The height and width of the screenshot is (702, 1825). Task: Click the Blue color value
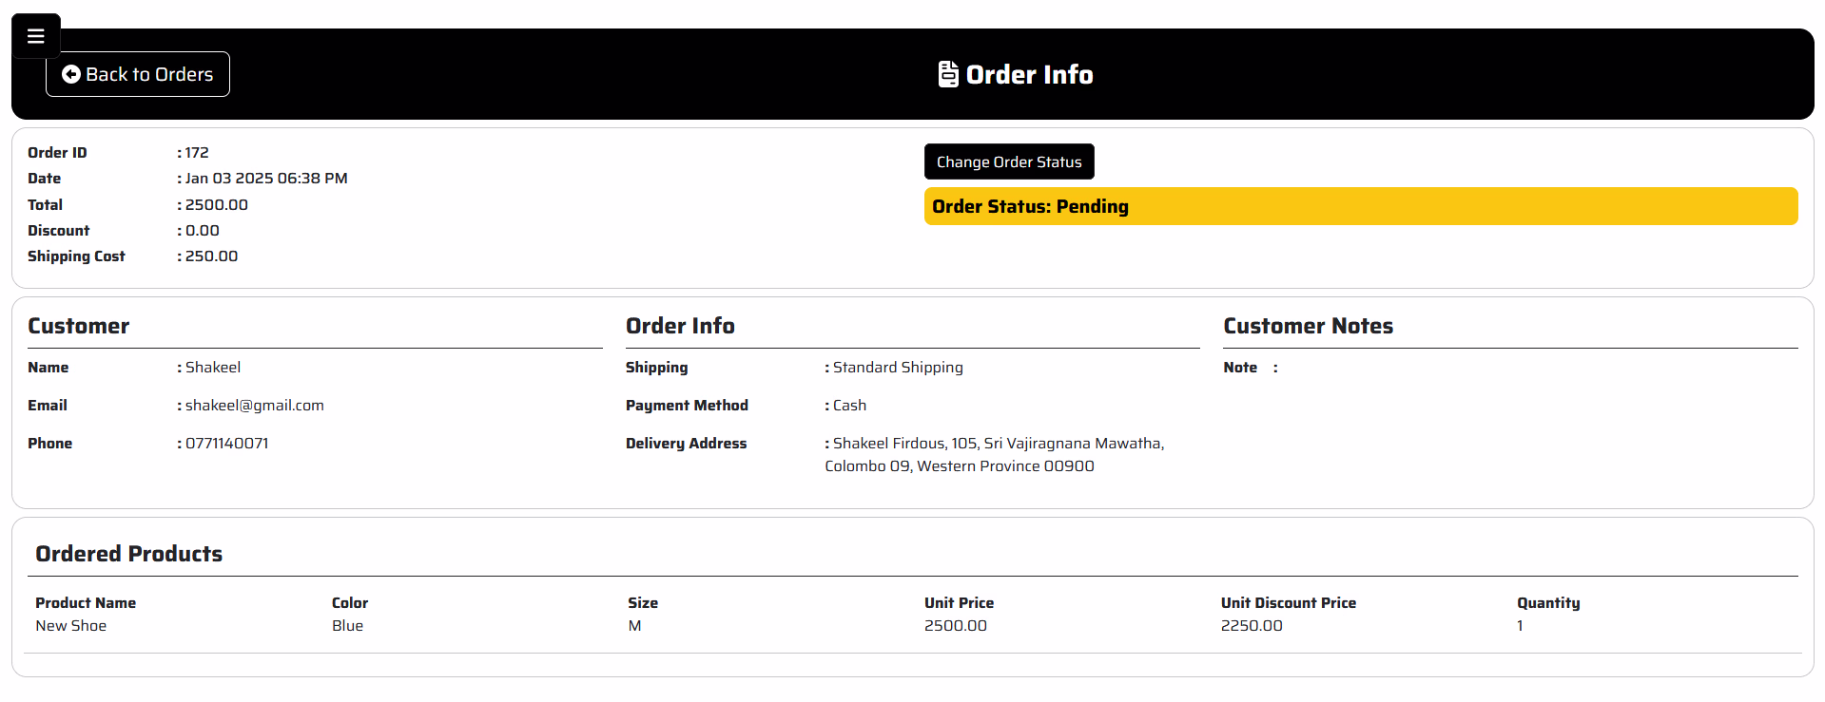click(x=347, y=626)
